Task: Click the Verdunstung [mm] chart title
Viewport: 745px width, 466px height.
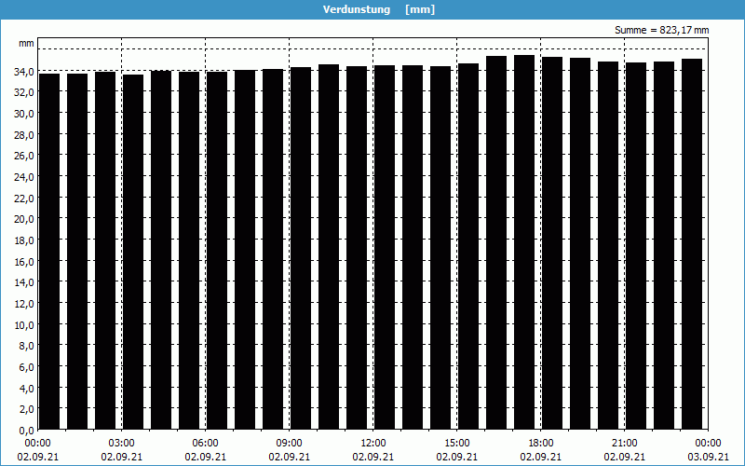Action: (379, 9)
